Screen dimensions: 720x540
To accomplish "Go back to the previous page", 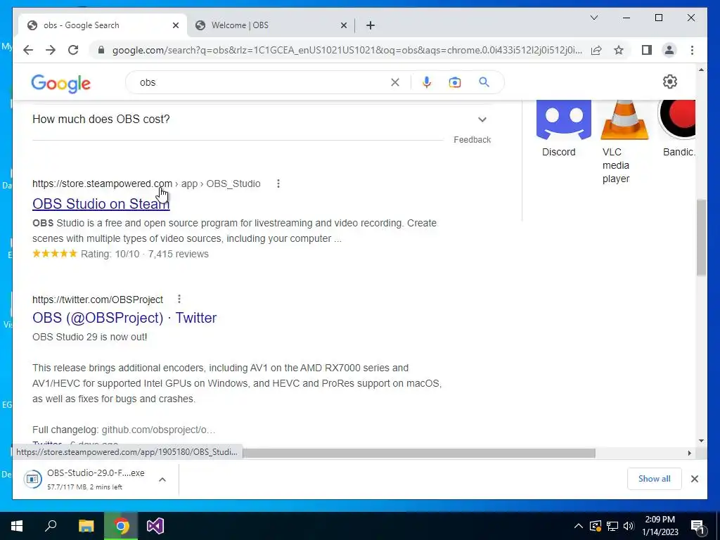I will [28, 50].
